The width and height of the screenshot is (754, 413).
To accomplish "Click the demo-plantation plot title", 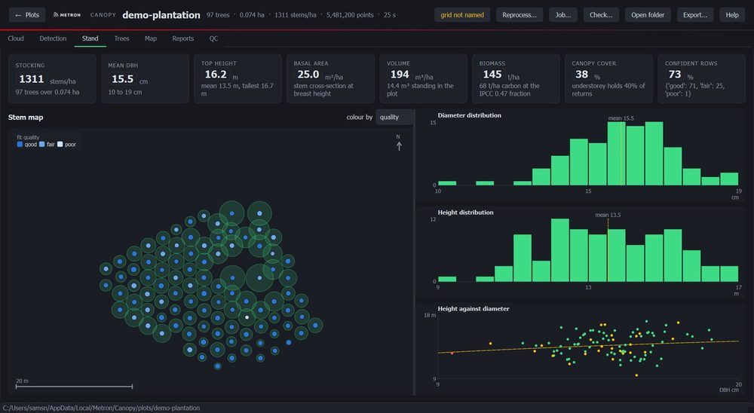I will [x=161, y=15].
